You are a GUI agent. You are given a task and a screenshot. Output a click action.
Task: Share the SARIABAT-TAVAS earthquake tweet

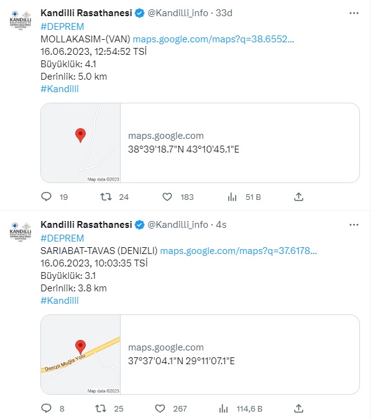pos(298,408)
